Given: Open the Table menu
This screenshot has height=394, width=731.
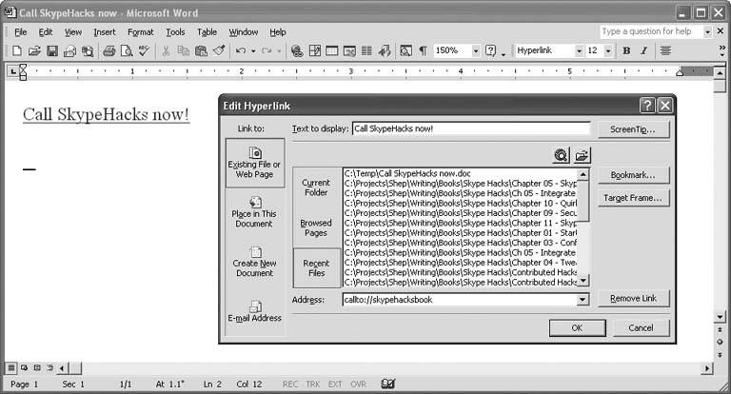Looking at the screenshot, I should 207,31.
